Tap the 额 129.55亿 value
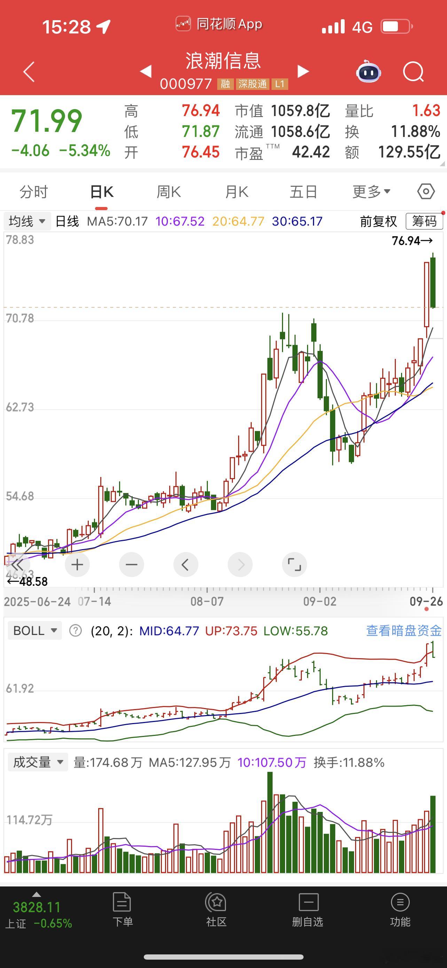The height and width of the screenshot is (968, 447). pos(409,152)
